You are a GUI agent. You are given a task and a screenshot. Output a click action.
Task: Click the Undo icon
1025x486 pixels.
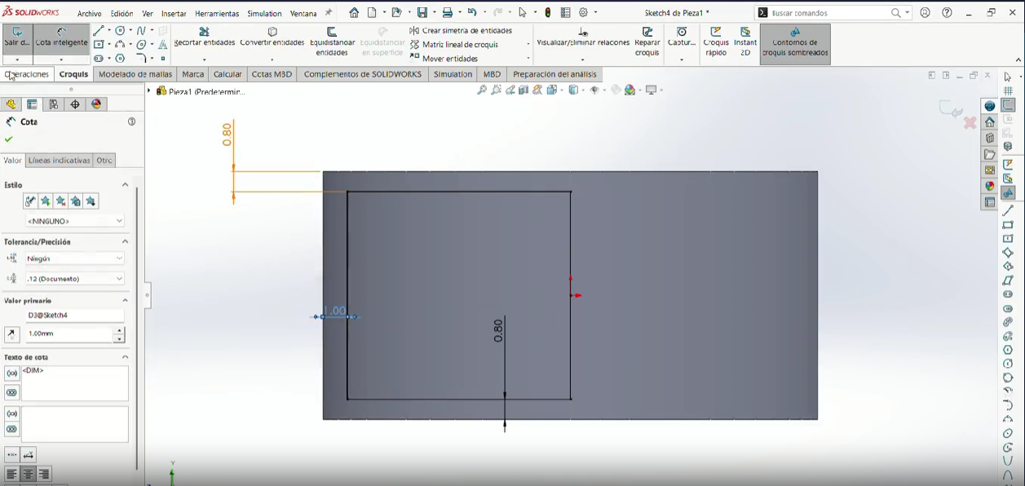(471, 13)
